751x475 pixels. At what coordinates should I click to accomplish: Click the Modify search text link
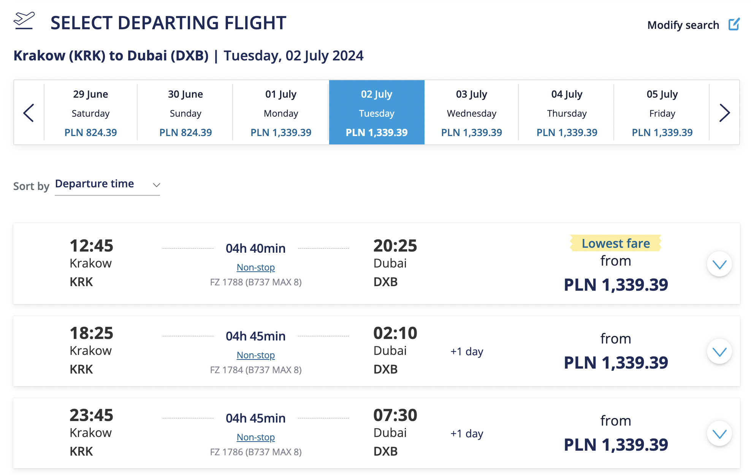(x=683, y=25)
